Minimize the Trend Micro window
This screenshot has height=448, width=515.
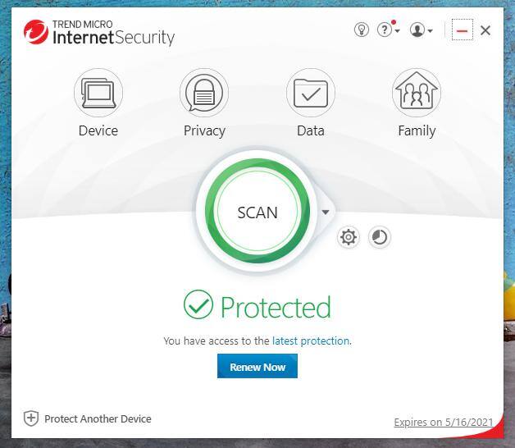[x=462, y=30]
